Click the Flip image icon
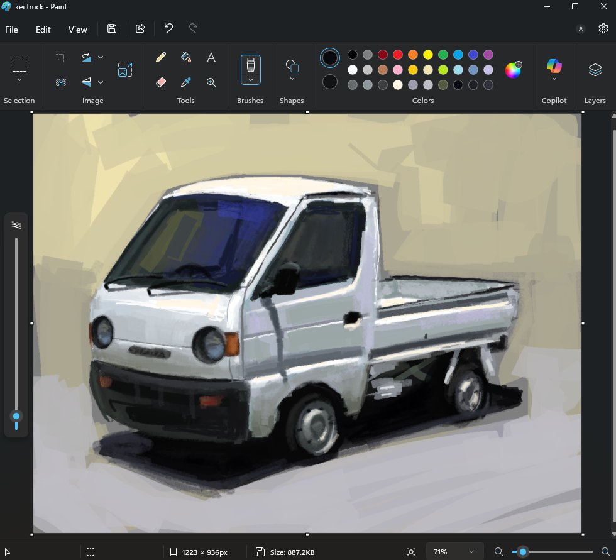 pos(87,82)
